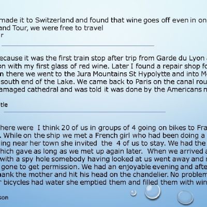Click the large water bubble graphic
207x207 pixels.
tap(153, 191)
